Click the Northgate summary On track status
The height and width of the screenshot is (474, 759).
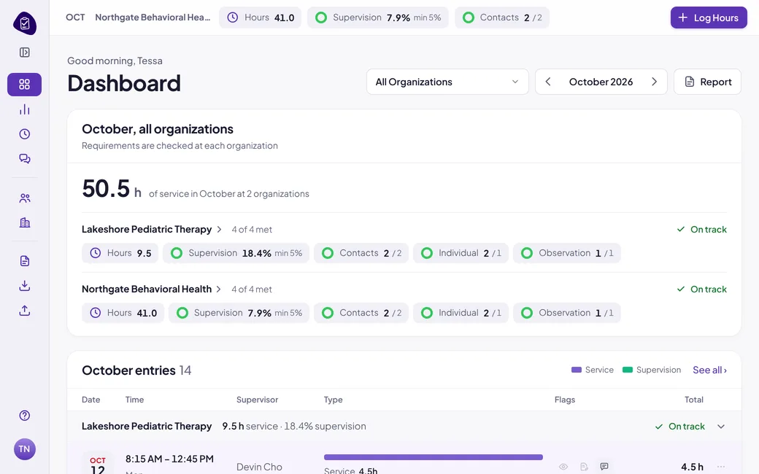pyautogui.click(x=702, y=290)
